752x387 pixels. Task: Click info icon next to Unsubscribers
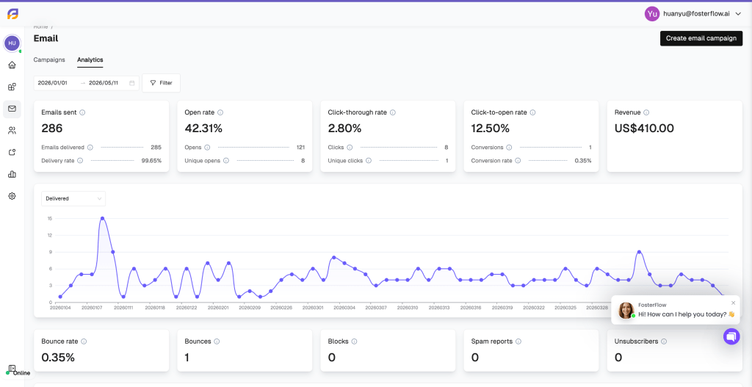tap(664, 341)
